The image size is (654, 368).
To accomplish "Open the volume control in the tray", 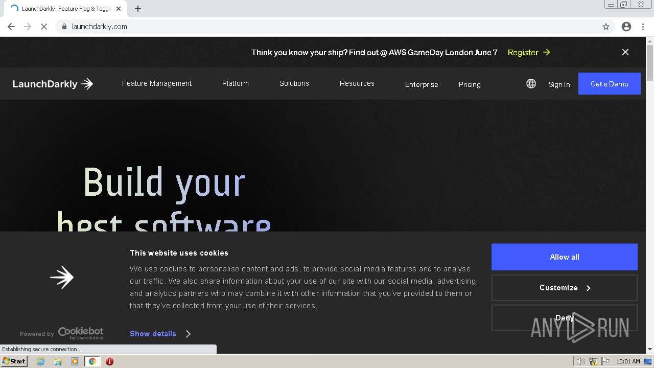I will pos(581,361).
